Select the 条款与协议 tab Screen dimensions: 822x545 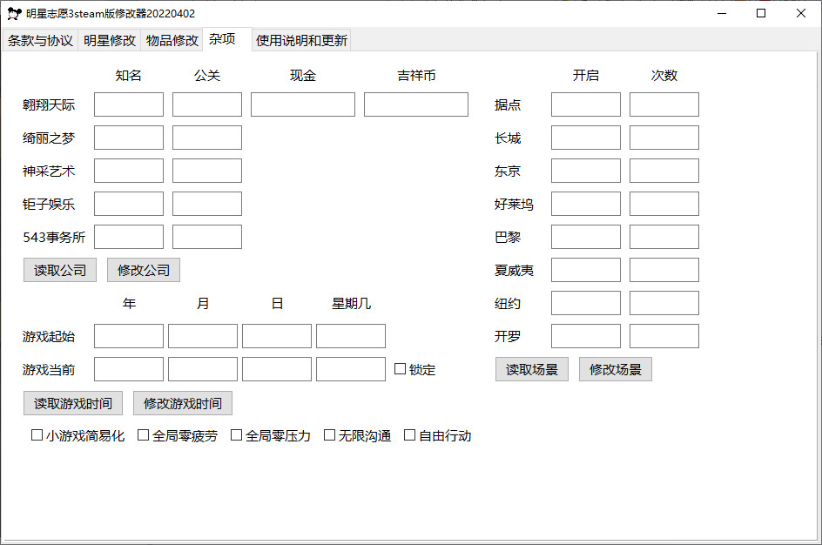[x=40, y=41]
